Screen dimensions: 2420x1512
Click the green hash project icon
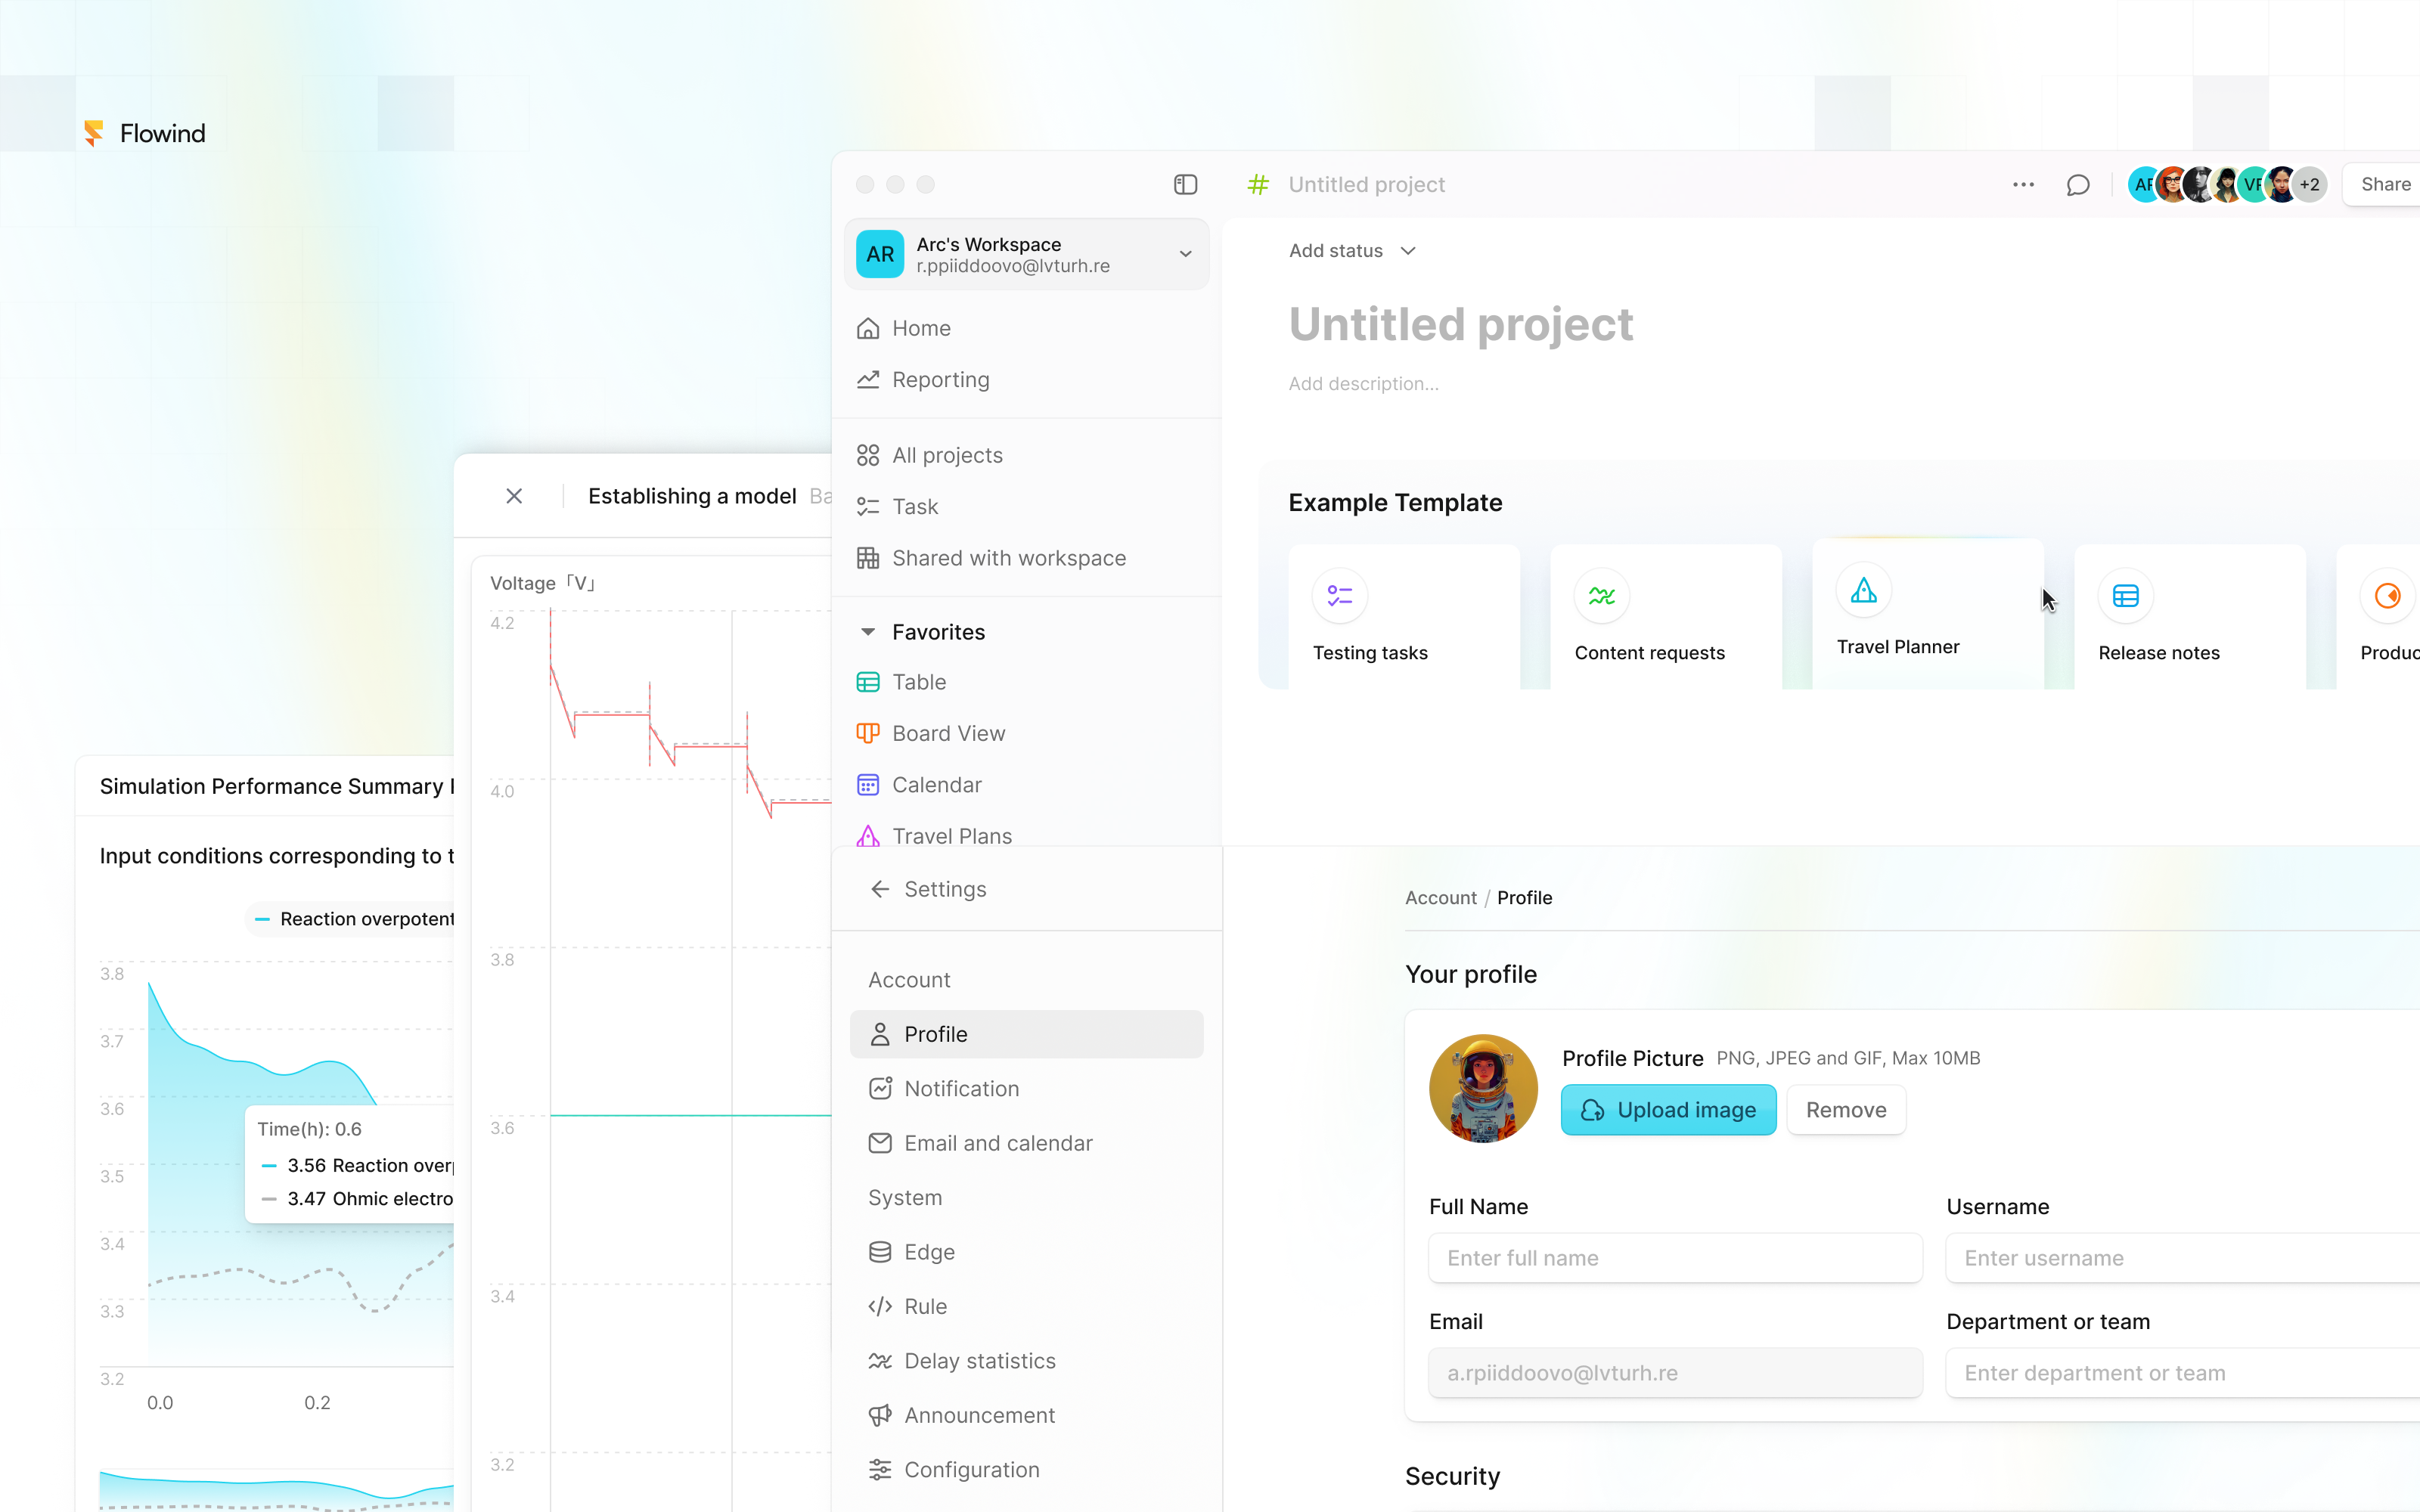[x=1258, y=185]
